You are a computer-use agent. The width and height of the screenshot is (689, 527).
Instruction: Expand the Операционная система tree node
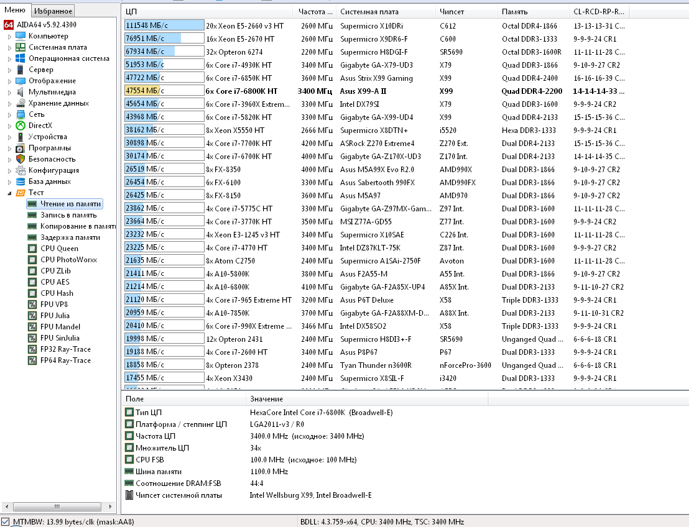[10, 59]
